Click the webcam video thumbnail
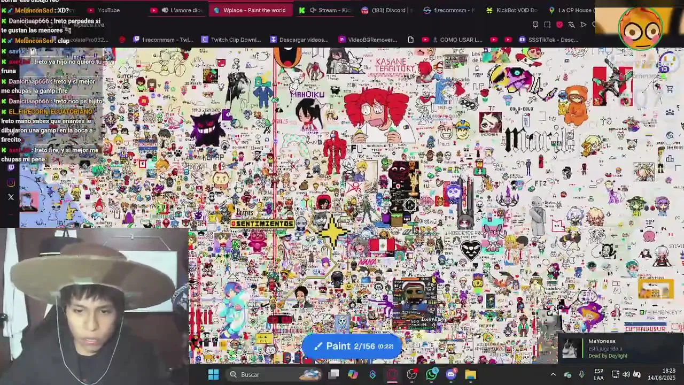Image resolution: width=684 pixels, height=385 pixels. point(94,306)
